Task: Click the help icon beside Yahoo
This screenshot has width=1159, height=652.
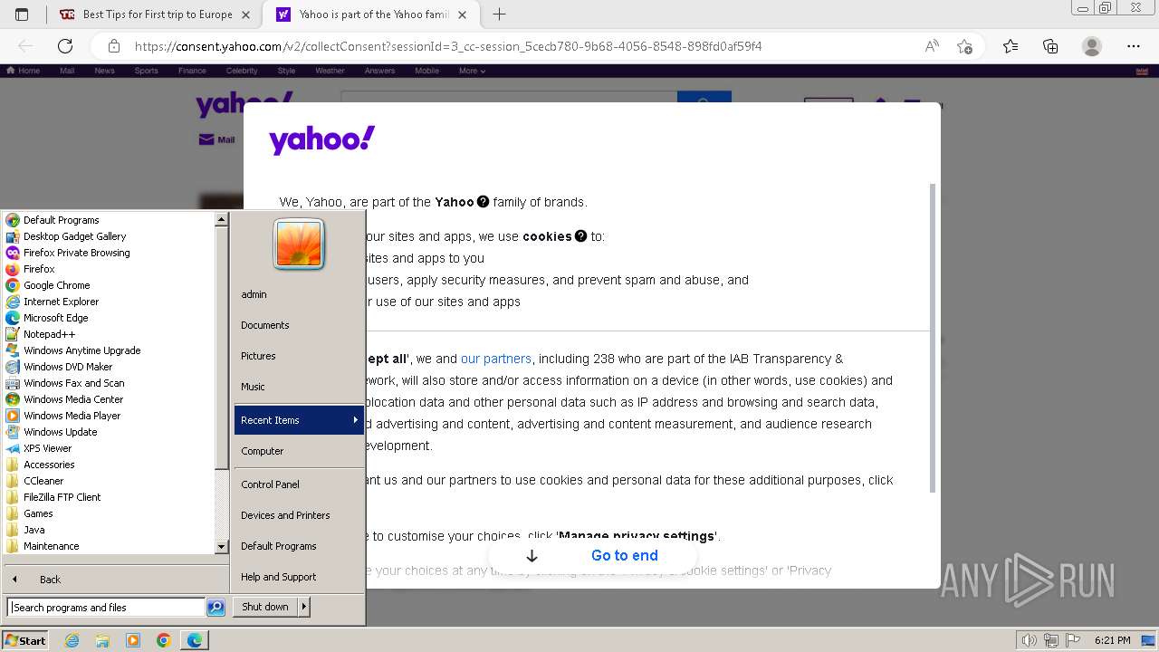Action: (x=483, y=202)
